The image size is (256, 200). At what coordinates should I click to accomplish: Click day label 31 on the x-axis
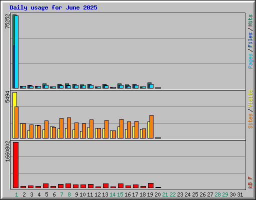240,194
